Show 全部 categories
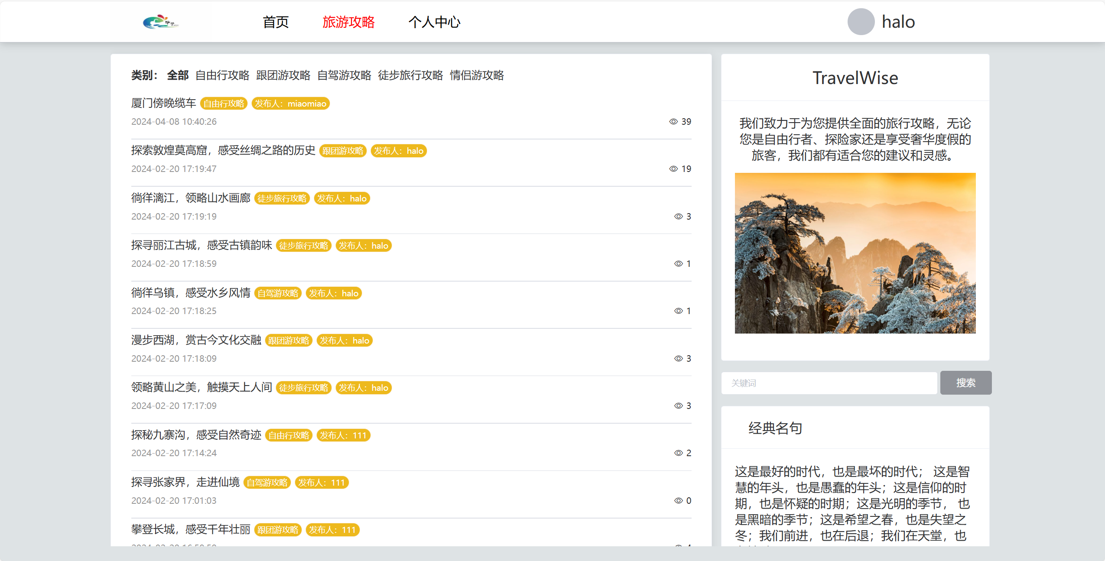 pyautogui.click(x=178, y=75)
